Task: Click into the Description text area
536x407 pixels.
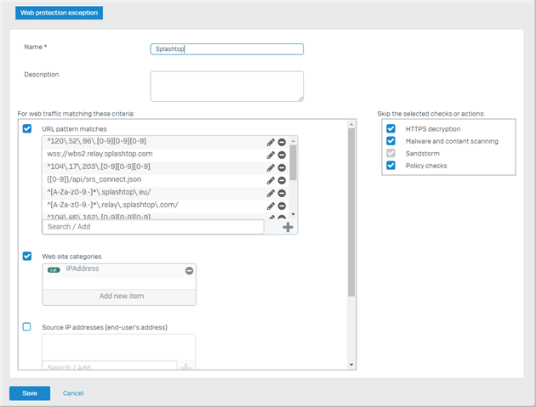Action: tap(227, 87)
